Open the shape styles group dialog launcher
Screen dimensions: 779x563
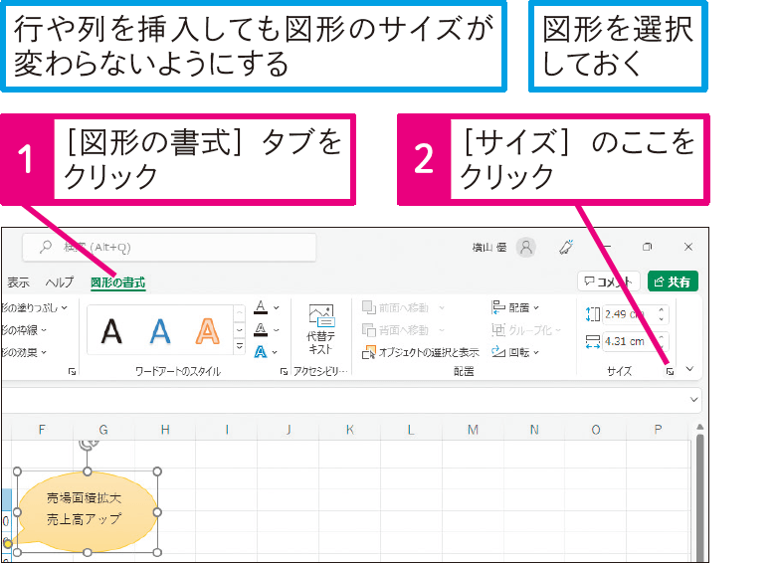[x=72, y=371]
